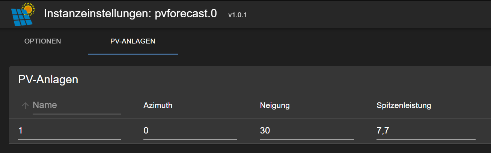Edit the Neigung value 30
Screen dimensions: 491x153
coord(307,131)
